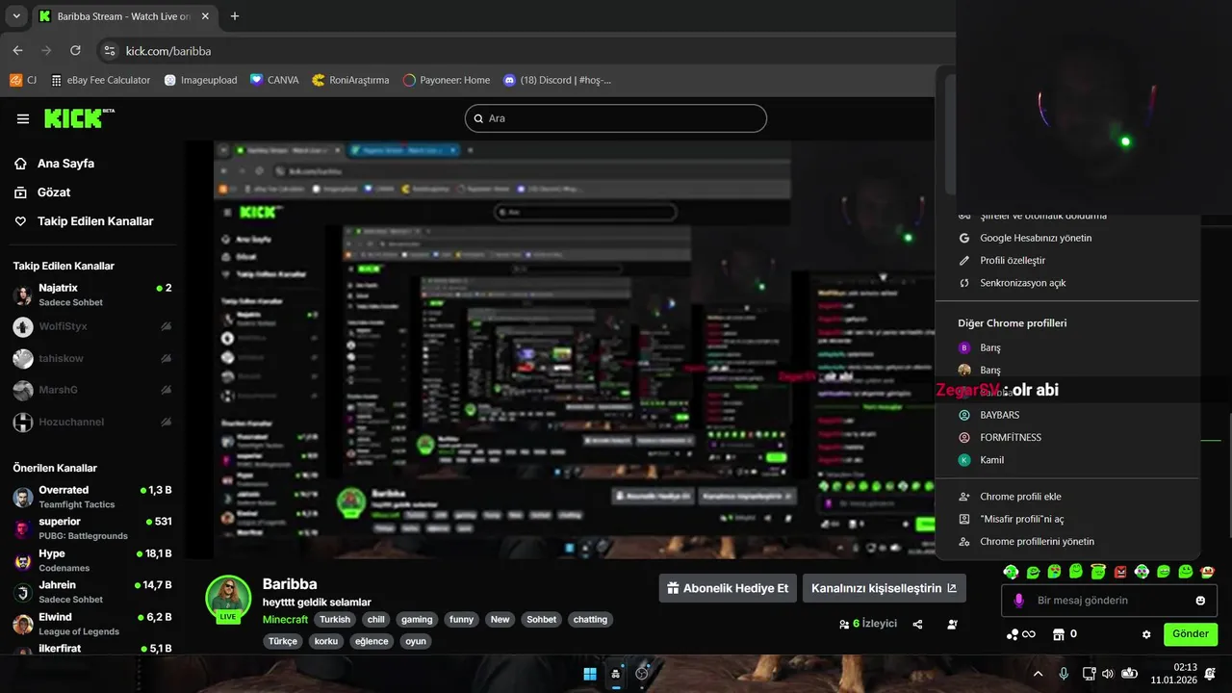Select the chill tag

tap(375, 620)
